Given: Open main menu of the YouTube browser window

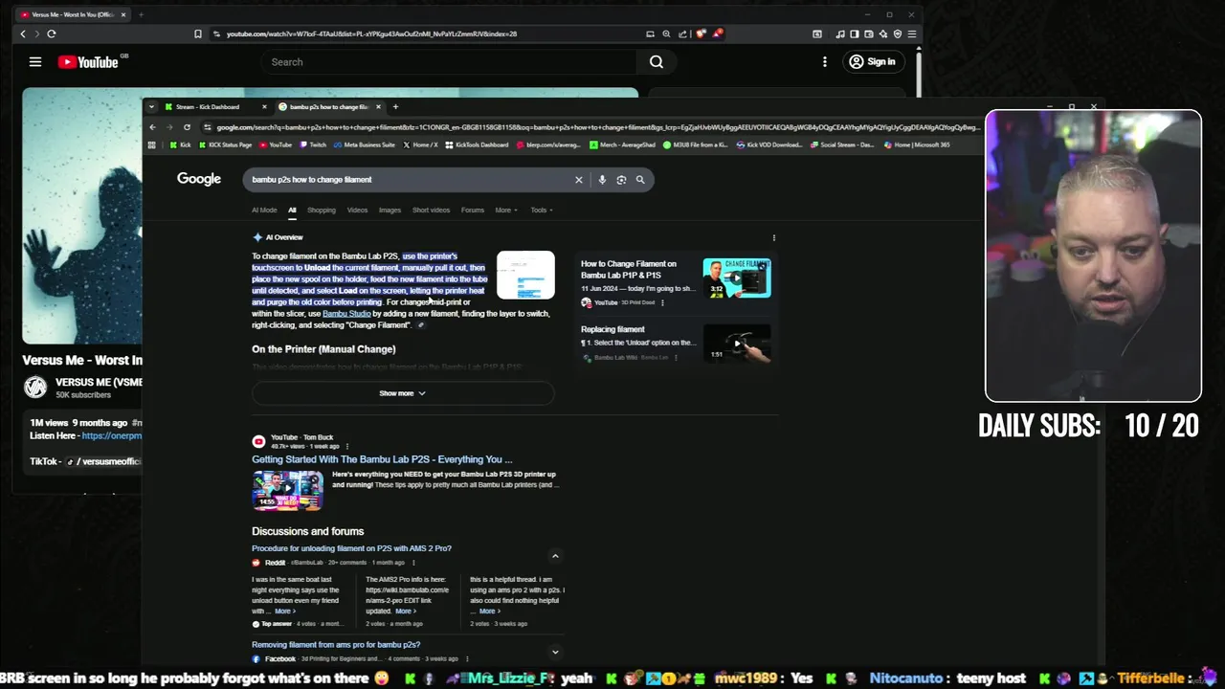Looking at the screenshot, I should click(x=912, y=33).
